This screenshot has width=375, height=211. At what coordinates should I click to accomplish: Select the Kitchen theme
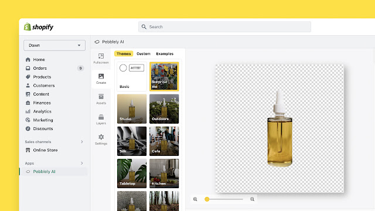[x=164, y=173]
